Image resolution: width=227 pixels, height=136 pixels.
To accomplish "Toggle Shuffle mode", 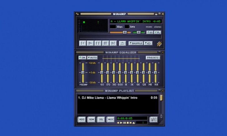I will pyautogui.click(x=136, y=43).
